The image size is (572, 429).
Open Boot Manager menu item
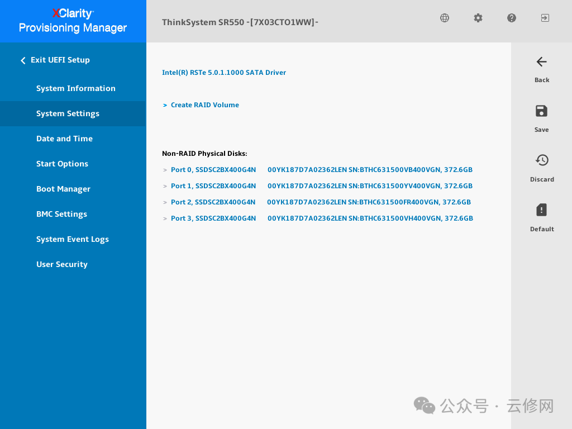(64, 189)
